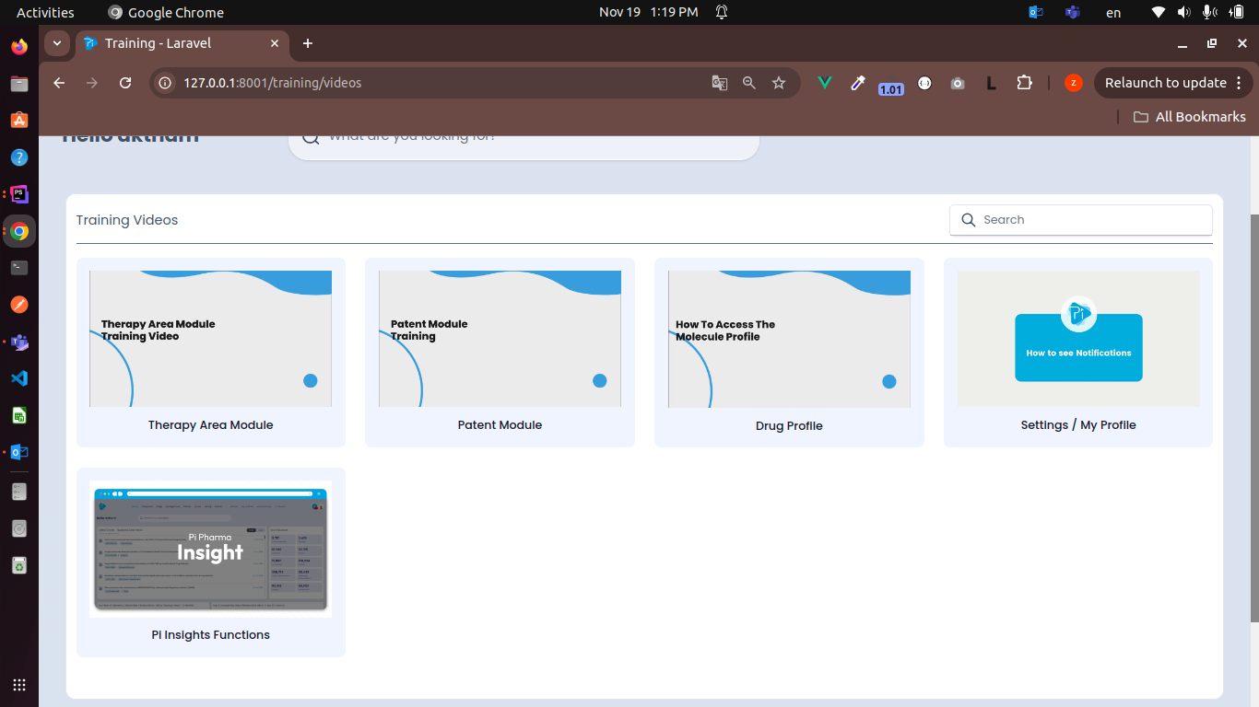Show Applications grid in the dock

(x=19, y=685)
